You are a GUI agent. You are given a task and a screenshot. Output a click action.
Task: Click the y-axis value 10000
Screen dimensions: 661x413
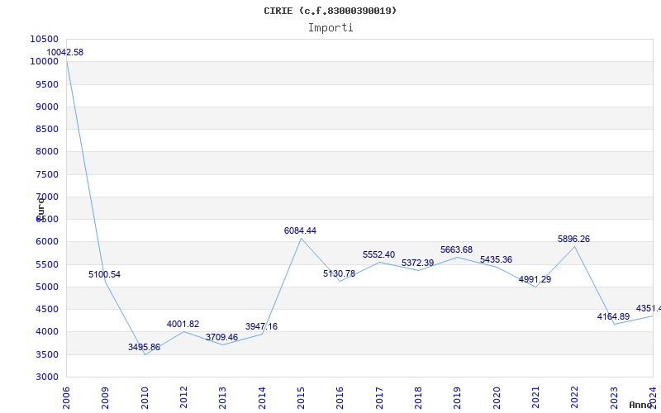(45, 61)
